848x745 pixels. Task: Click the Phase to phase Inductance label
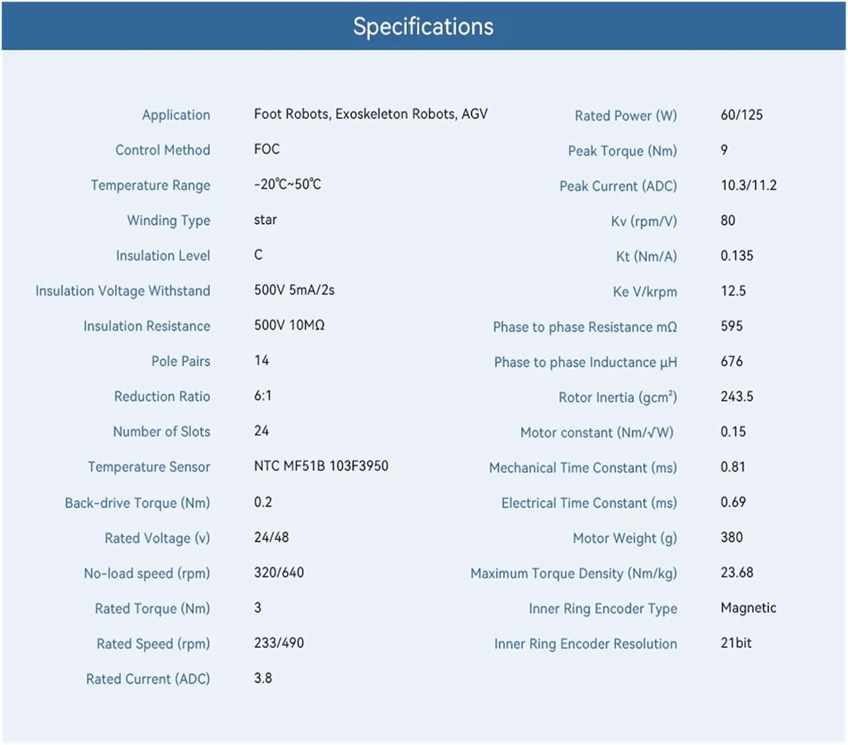coord(585,362)
